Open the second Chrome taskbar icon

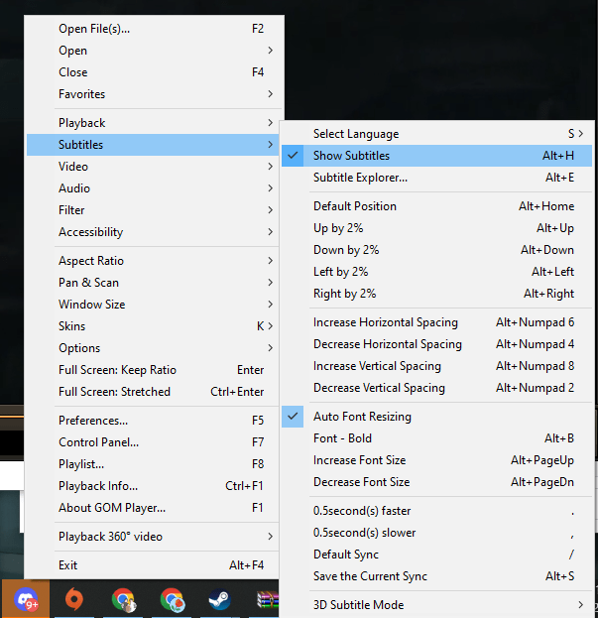[x=172, y=599]
